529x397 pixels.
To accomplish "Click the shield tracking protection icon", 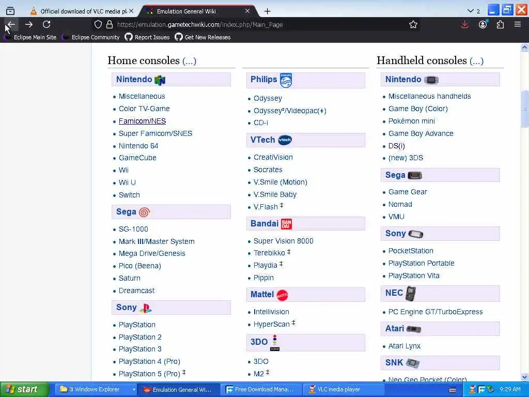I will 98,24.
